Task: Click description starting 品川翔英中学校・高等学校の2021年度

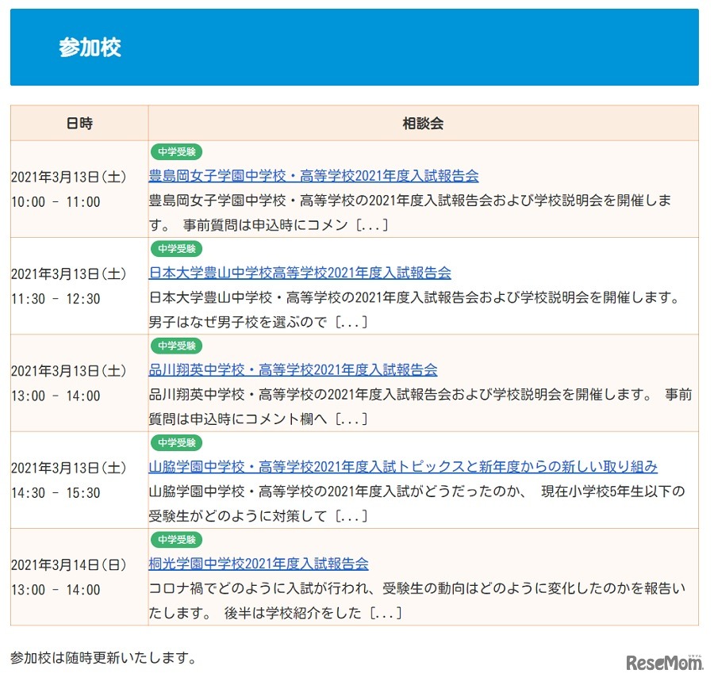Action: click(420, 407)
